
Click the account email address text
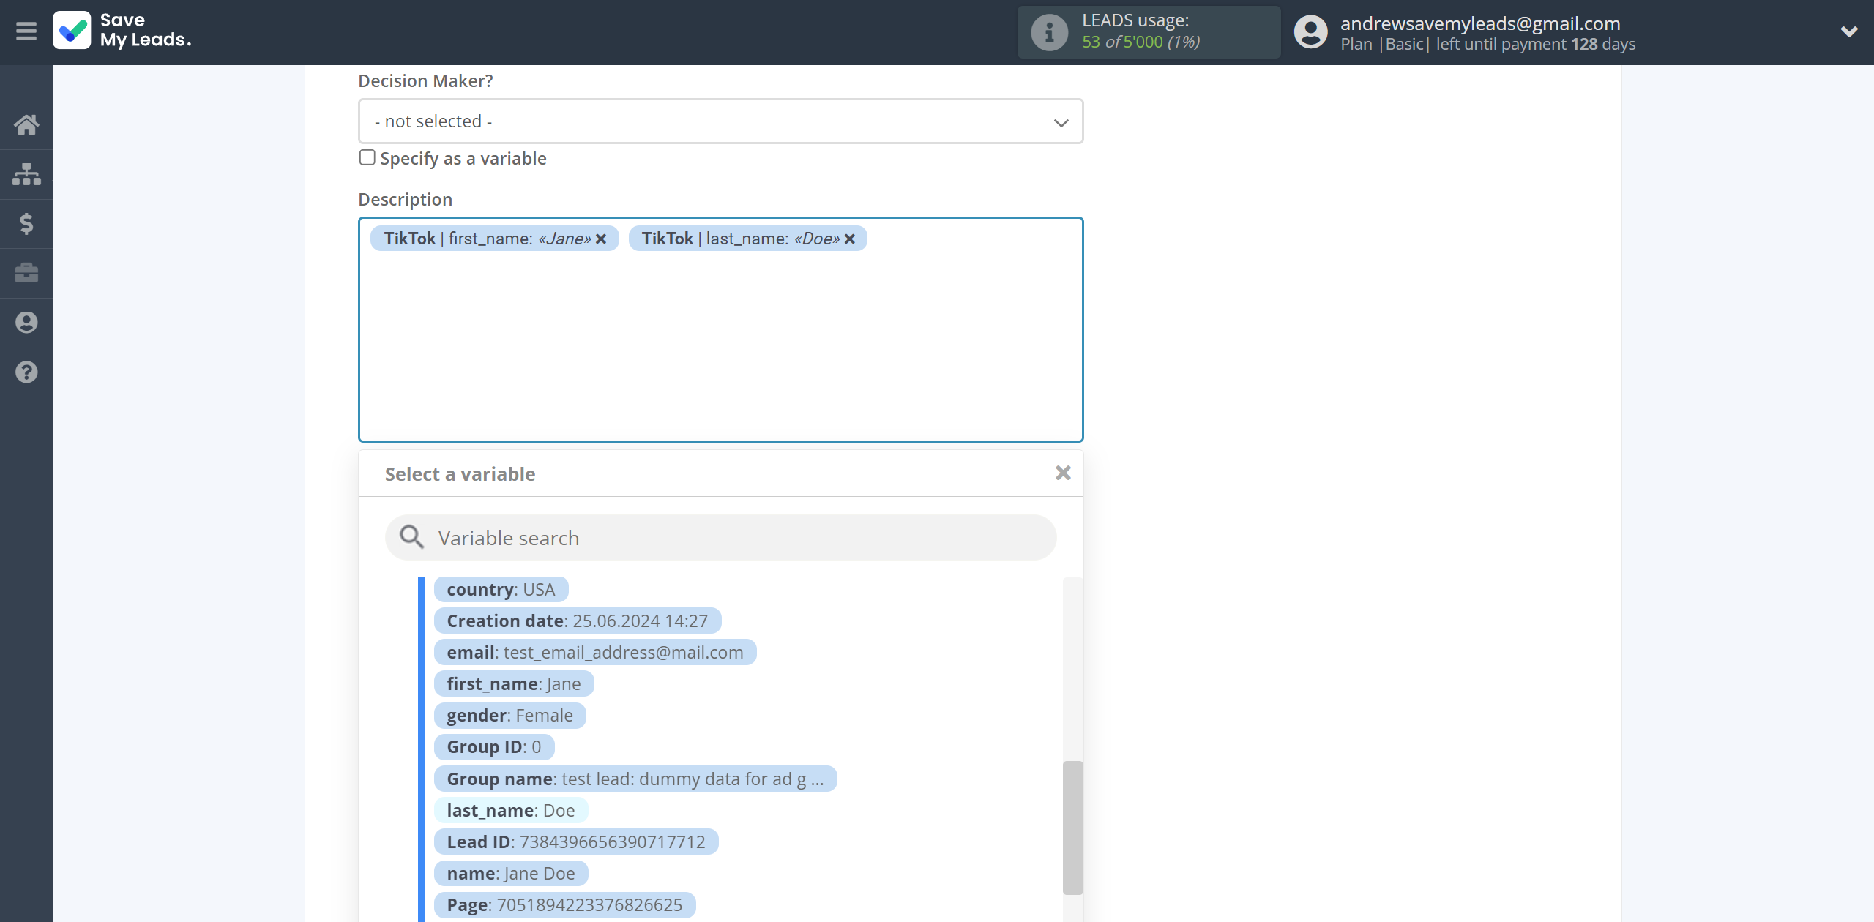coord(1480,23)
